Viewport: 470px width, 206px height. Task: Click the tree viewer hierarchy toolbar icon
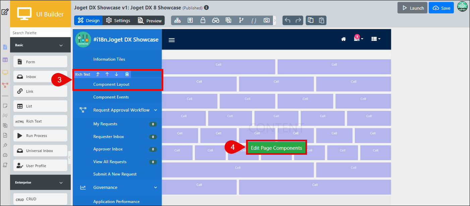pos(177,20)
